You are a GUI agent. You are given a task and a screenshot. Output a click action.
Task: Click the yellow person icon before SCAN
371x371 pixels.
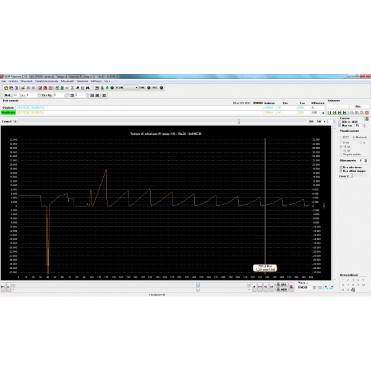[107, 88]
